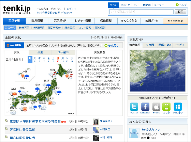Viewport: 191px width, 142px height.
Task: Open the 過去天気 sub-navigation link
Action: click(70, 28)
